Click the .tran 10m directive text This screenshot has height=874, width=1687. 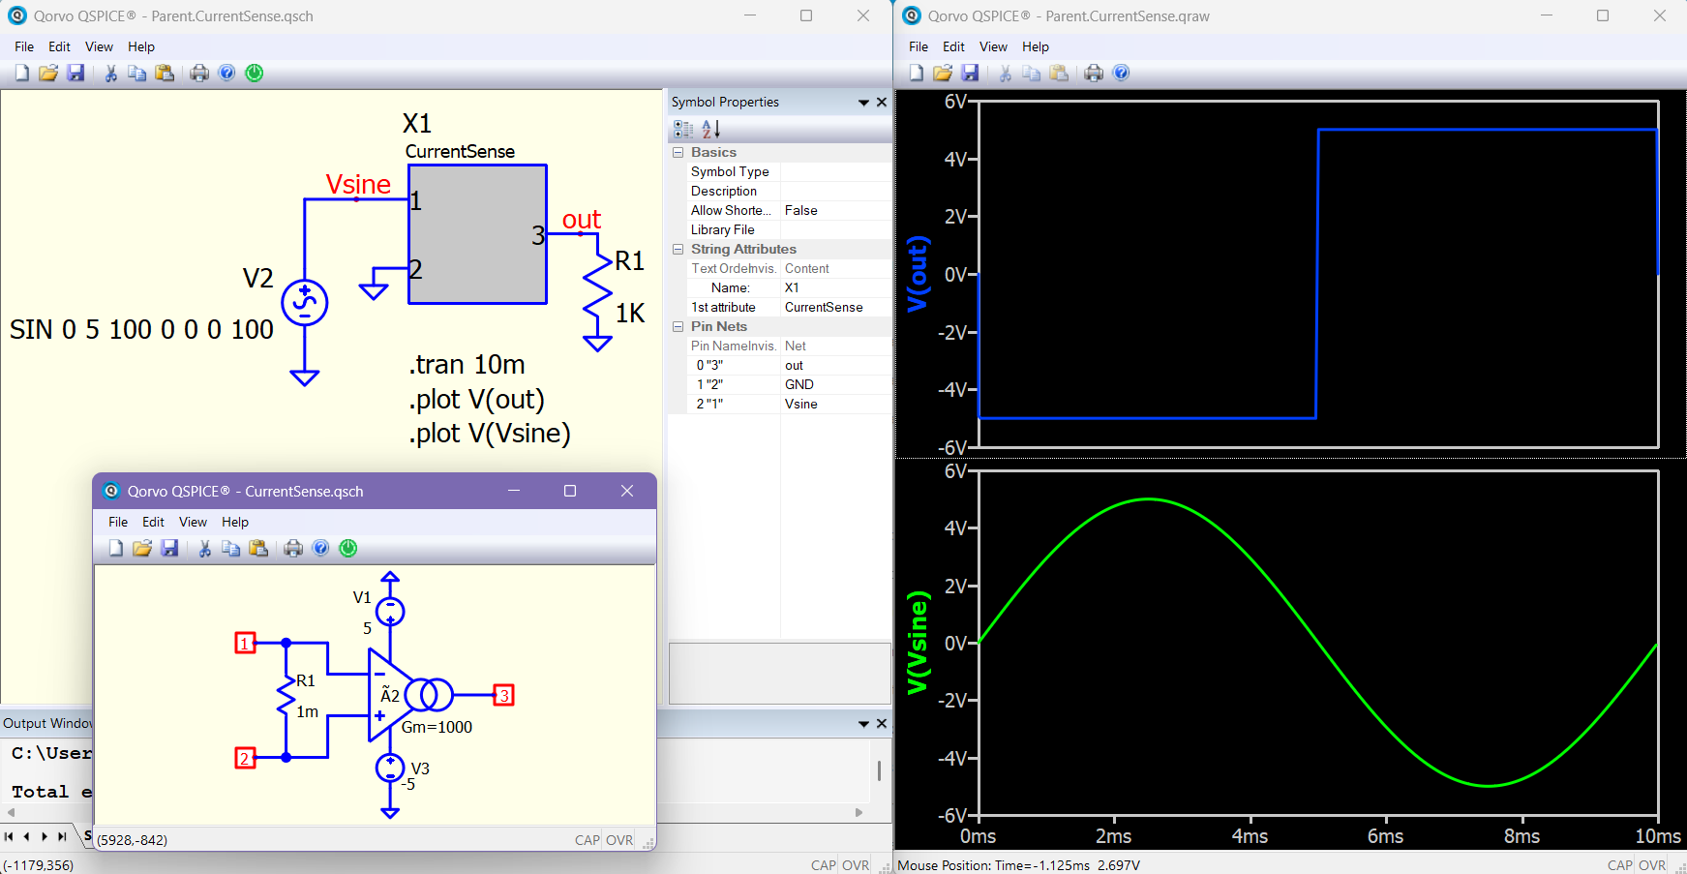pyautogui.click(x=467, y=364)
